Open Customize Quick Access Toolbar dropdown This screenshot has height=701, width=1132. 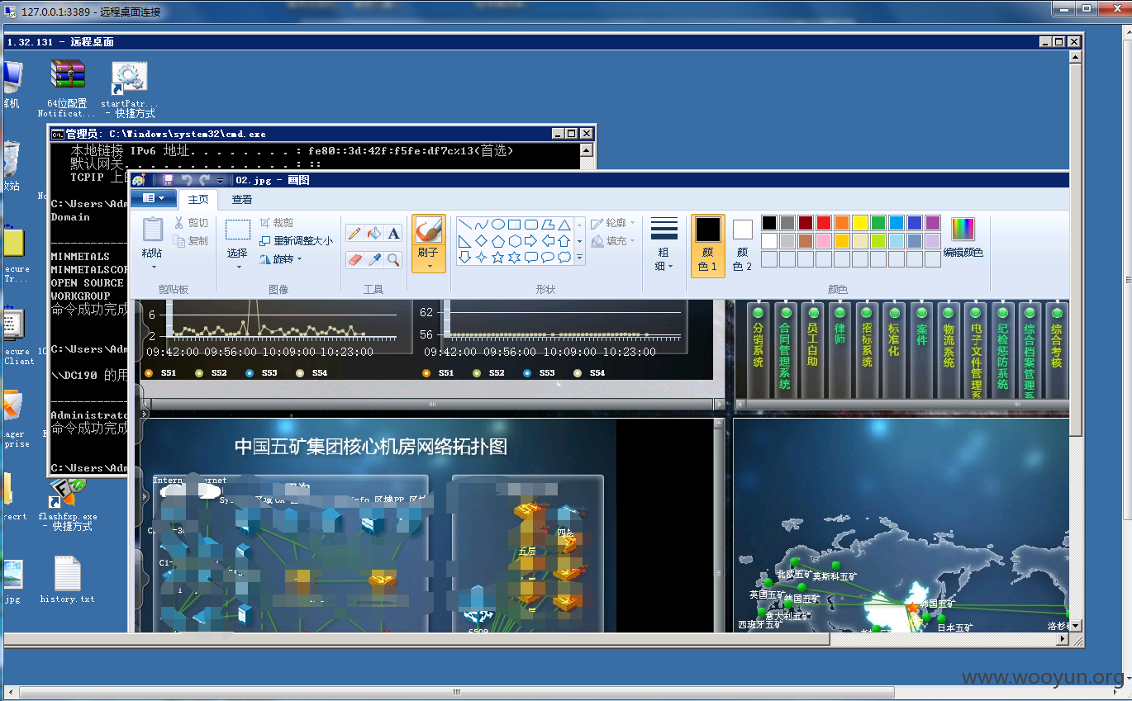click(221, 180)
